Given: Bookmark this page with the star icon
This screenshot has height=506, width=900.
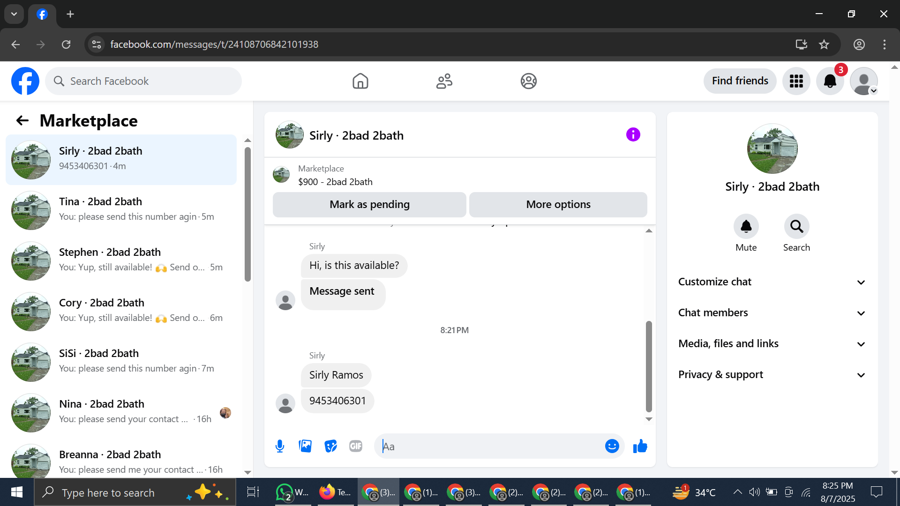Looking at the screenshot, I should click(x=824, y=45).
